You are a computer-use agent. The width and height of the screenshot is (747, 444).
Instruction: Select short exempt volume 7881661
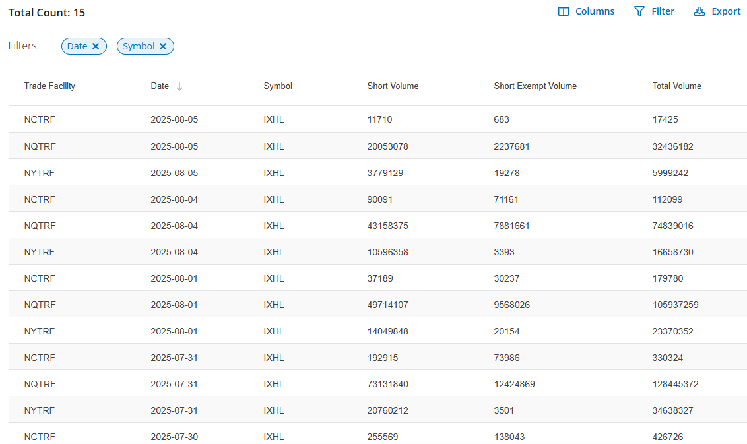click(511, 226)
